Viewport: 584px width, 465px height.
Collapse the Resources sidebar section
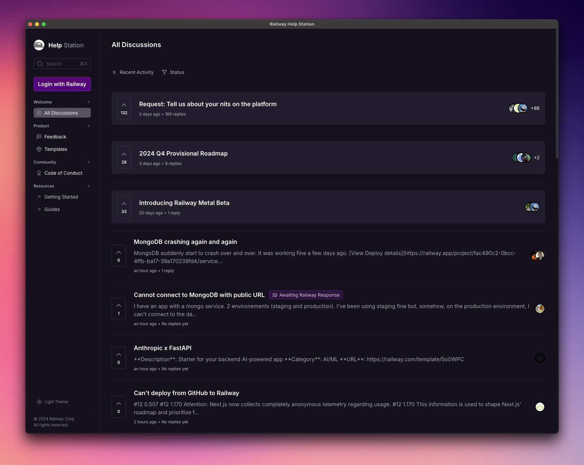tap(89, 186)
